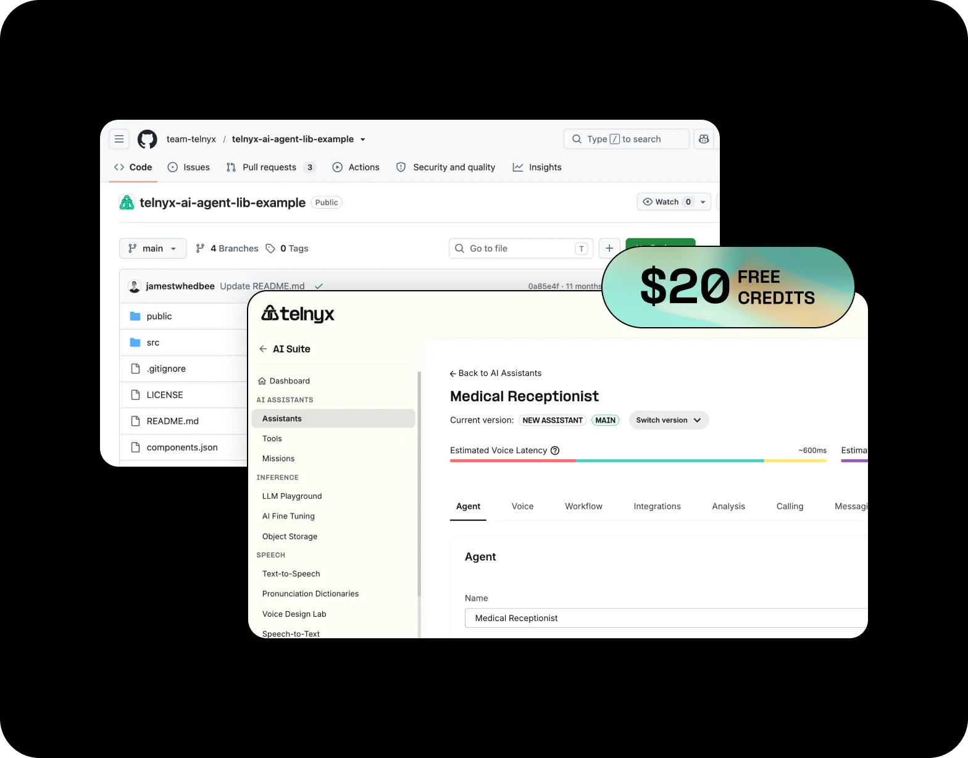Click the README.md file icon

135,421
